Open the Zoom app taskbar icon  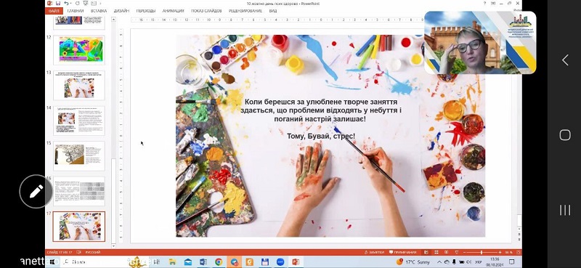tap(280, 262)
